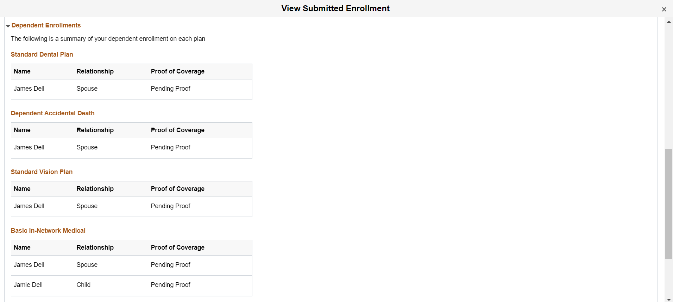Click Proof of Coverage header in Medical table
Viewport: 673px width, 302px height.
(177, 248)
